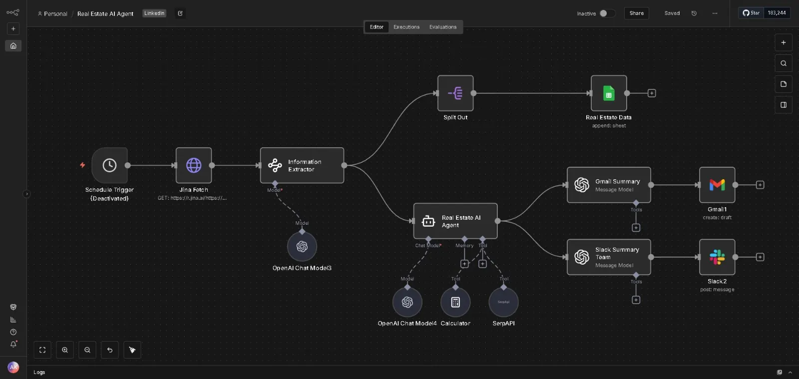799x379 pixels.
Task: Add a node with top-right plus button
Action: [x=784, y=43]
